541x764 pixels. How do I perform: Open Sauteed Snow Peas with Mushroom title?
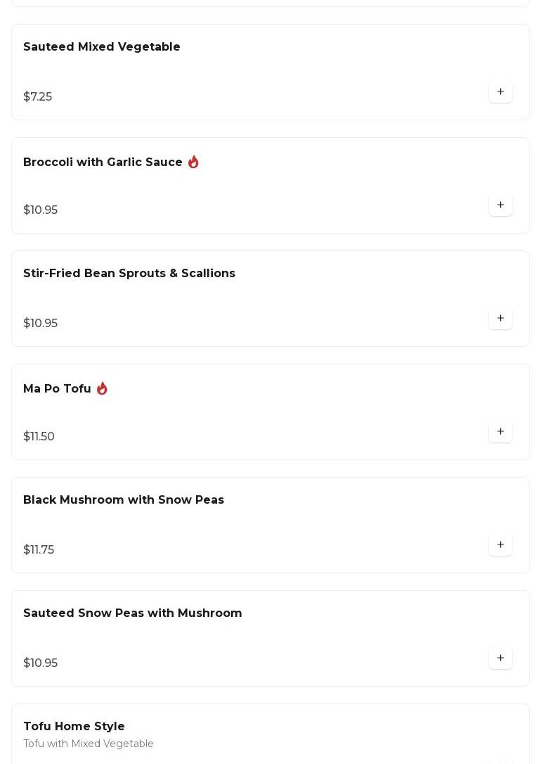[133, 613]
